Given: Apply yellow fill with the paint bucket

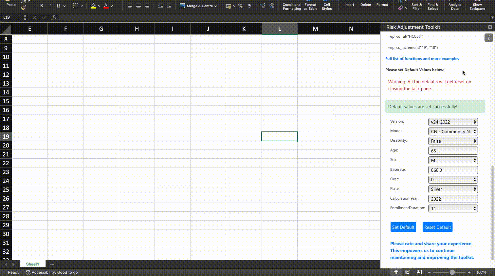Looking at the screenshot, I should pos(93,6).
